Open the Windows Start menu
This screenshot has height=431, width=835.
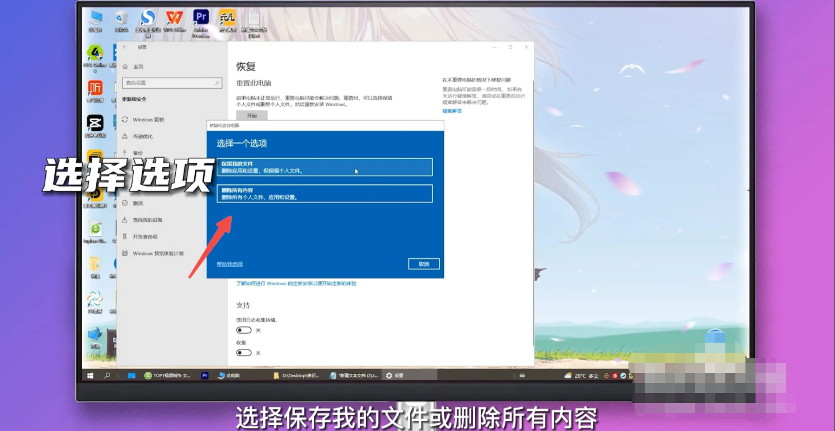point(90,376)
